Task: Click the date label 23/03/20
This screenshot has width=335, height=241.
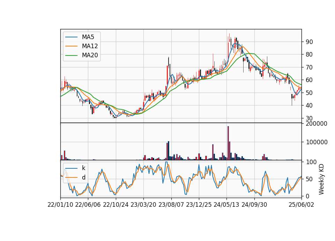Action: click(x=143, y=205)
